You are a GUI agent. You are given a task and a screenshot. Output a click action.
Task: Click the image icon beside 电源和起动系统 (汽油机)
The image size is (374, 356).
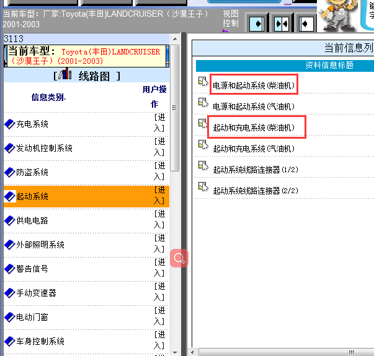point(203,103)
